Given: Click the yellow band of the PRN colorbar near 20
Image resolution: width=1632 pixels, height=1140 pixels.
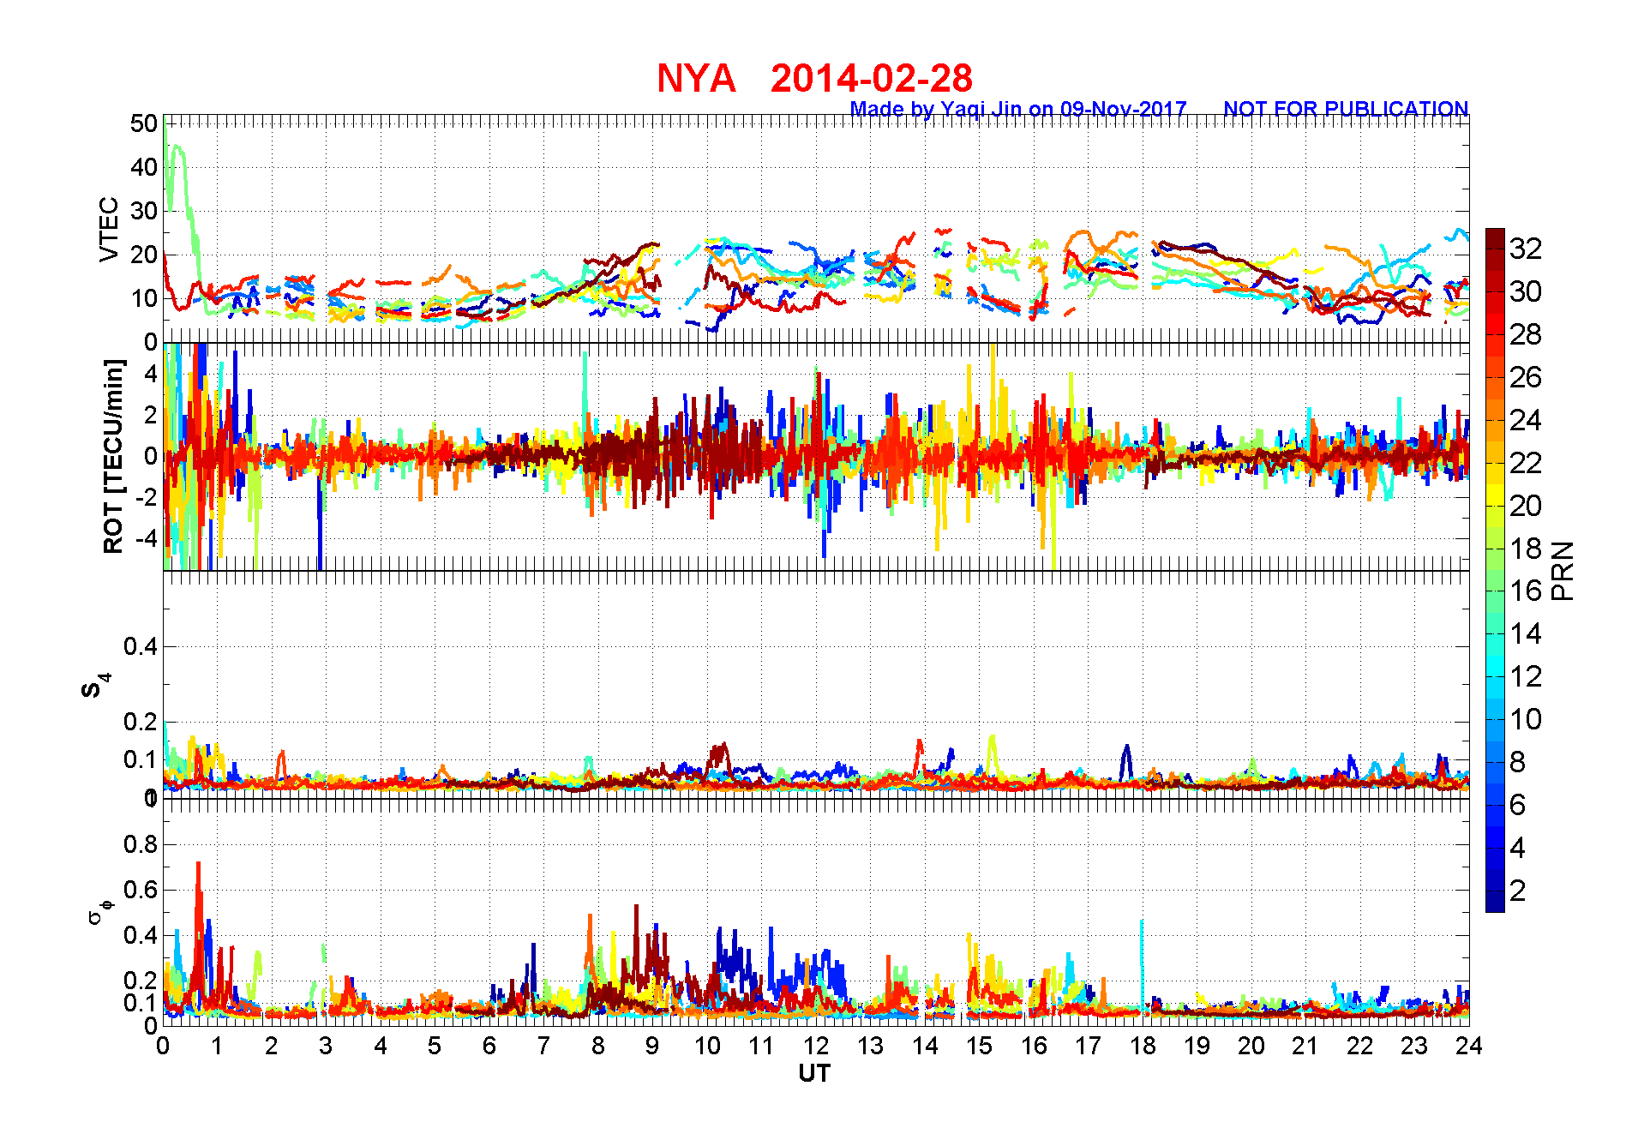Looking at the screenshot, I should pos(1495,495).
